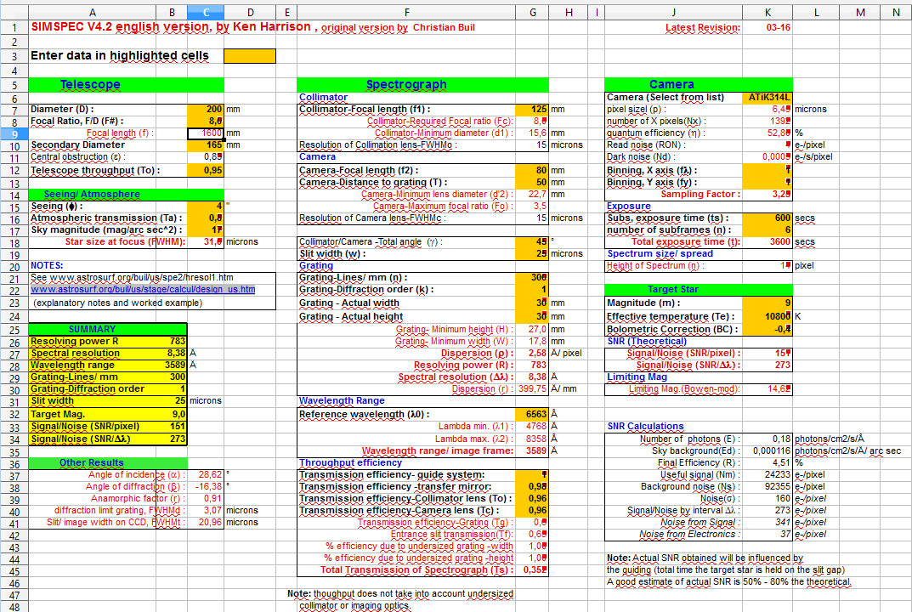This screenshot has height=612, width=912.
Task: Select number of subframes value 6
Action: point(768,230)
